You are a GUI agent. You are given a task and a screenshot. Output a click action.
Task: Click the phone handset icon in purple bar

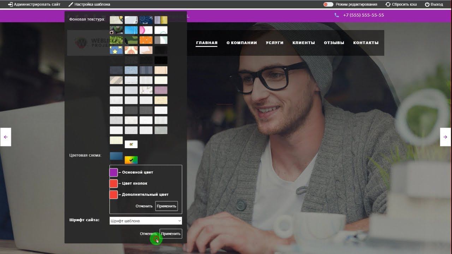[337, 15]
